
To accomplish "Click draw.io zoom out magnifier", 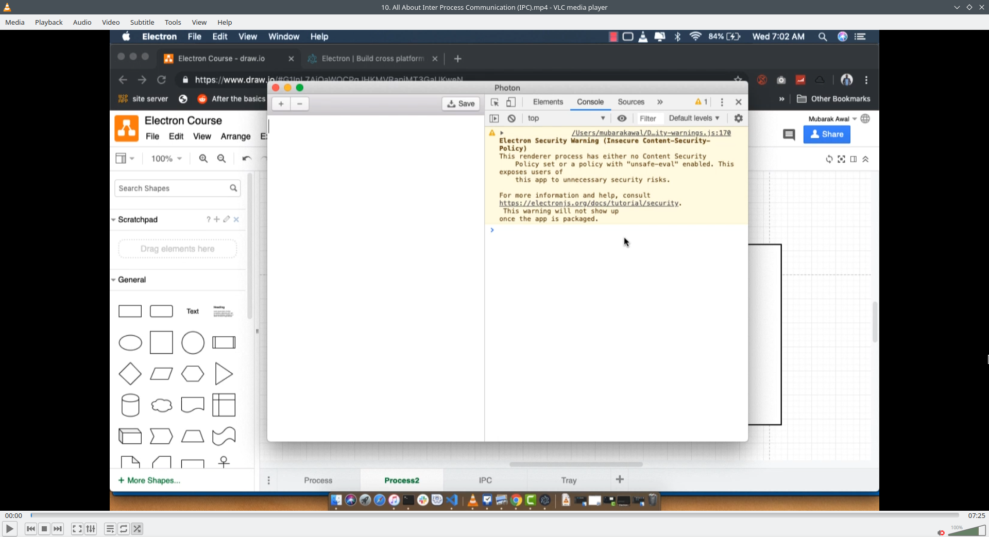I will pyautogui.click(x=221, y=159).
